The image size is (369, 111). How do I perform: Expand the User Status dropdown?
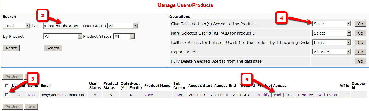(122, 26)
